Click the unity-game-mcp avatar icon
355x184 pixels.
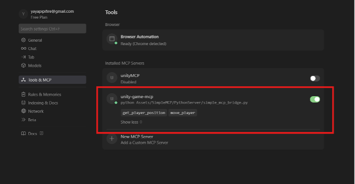point(112,99)
